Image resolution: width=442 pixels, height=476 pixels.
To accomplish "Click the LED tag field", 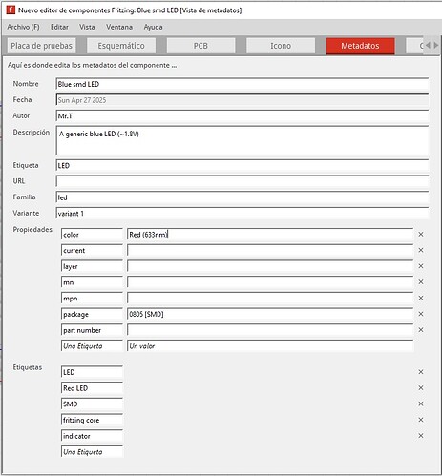I will (92, 372).
